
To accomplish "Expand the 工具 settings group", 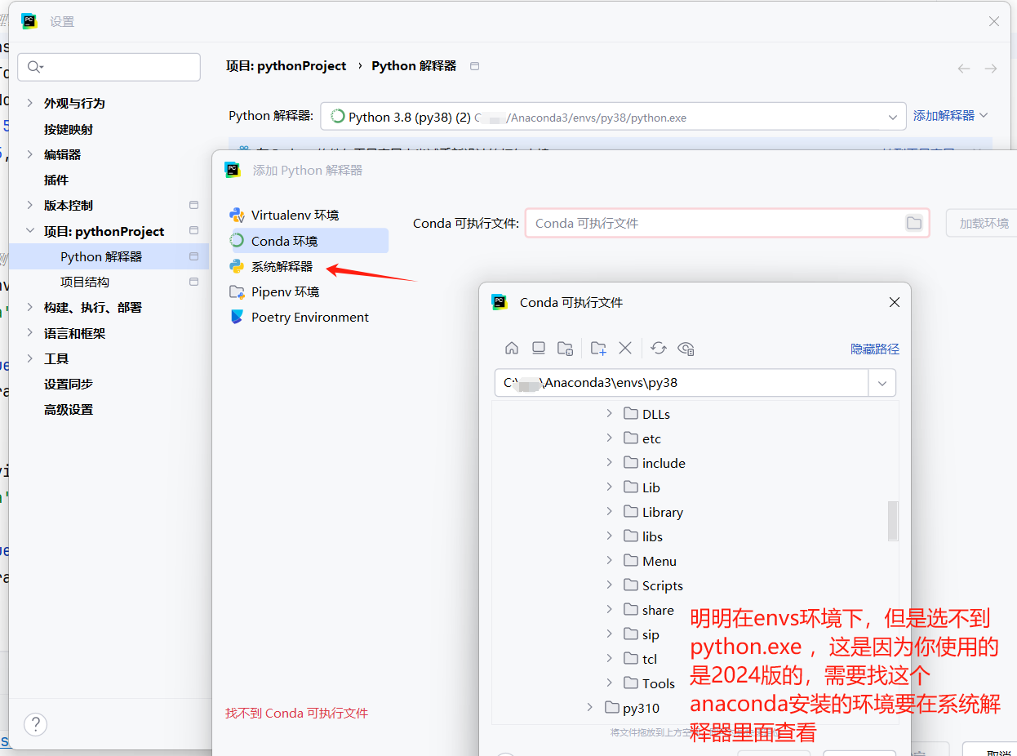I will (x=30, y=358).
